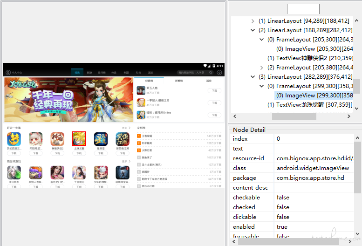Open 和平精英 in the ranking list
Screen dimensions: 362x246
click(179, 143)
